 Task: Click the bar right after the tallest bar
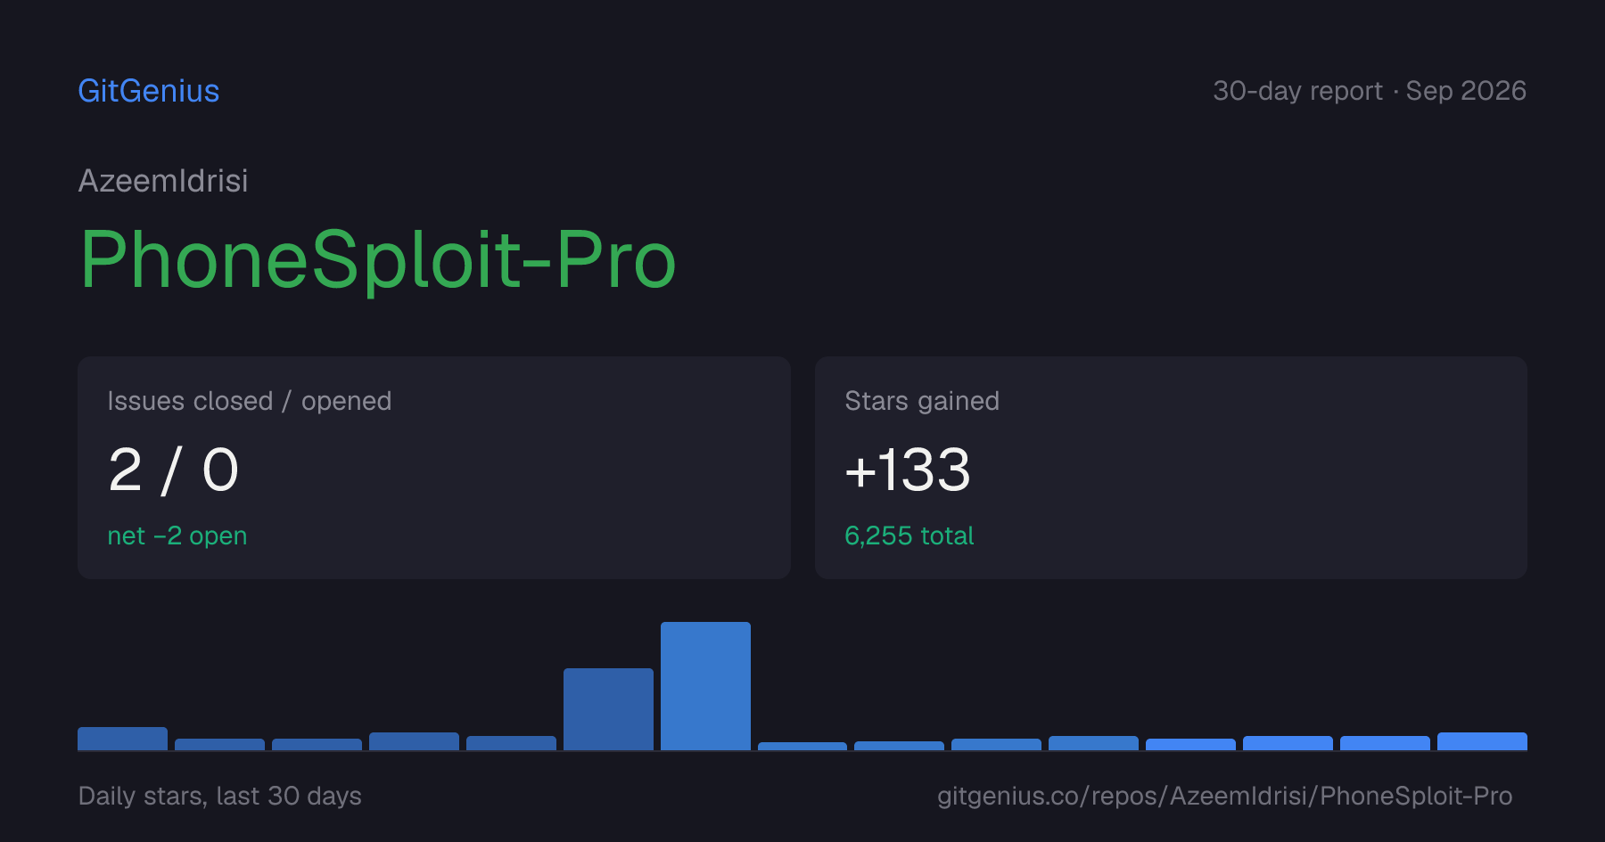(x=802, y=746)
